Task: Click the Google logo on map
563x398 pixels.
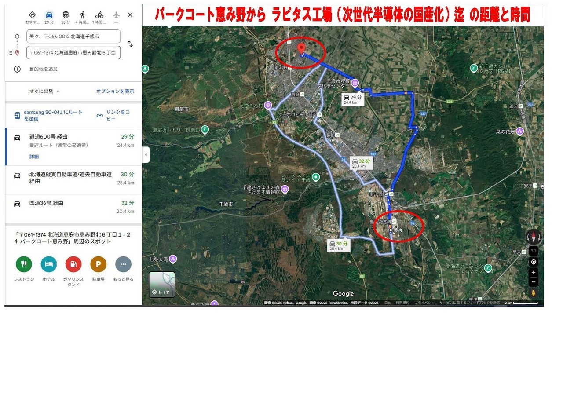Action: [343, 294]
